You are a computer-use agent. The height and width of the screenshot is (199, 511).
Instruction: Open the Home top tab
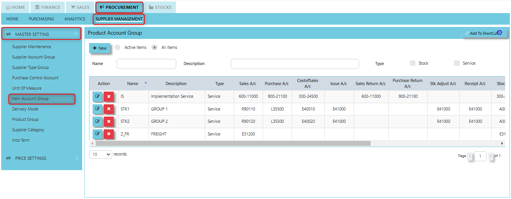[x=15, y=7]
